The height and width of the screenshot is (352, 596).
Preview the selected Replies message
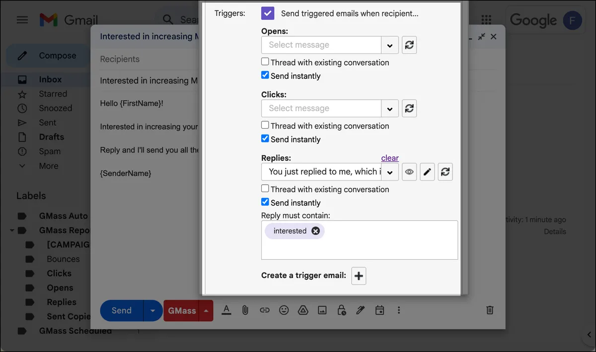(x=409, y=172)
